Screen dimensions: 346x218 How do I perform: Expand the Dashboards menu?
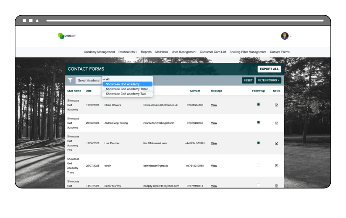pyautogui.click(x=128, y=52)
